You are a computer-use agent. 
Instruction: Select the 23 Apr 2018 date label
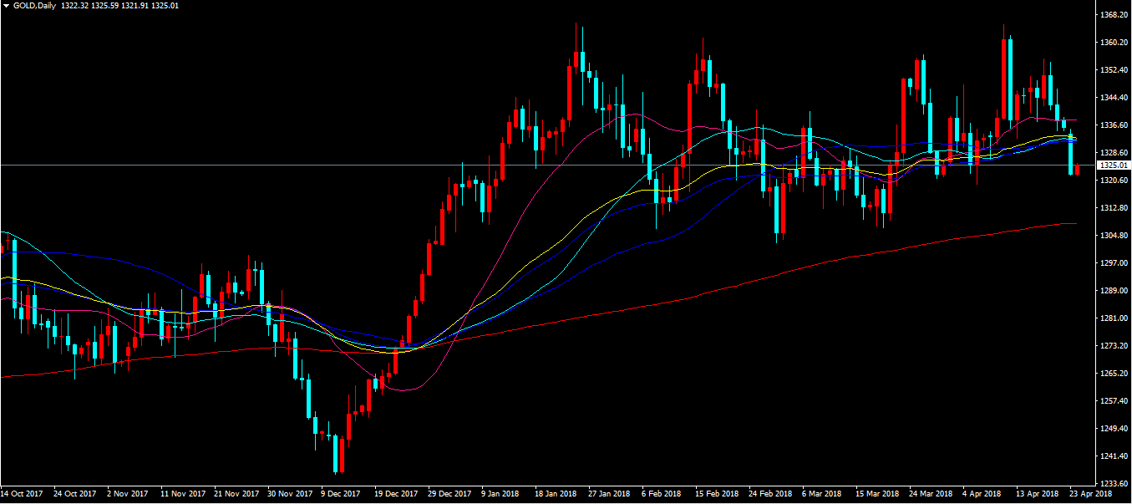(x=1093, y=494)
